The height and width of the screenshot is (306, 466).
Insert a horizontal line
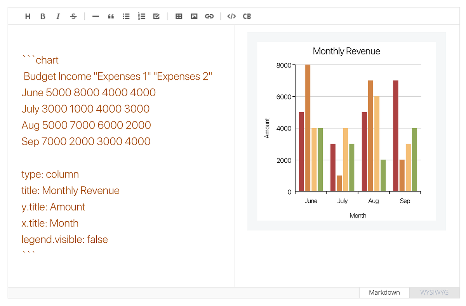point(96,16)
